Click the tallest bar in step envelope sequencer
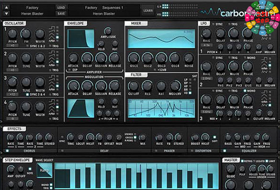The image size is (280, 190). coord(98,176)
